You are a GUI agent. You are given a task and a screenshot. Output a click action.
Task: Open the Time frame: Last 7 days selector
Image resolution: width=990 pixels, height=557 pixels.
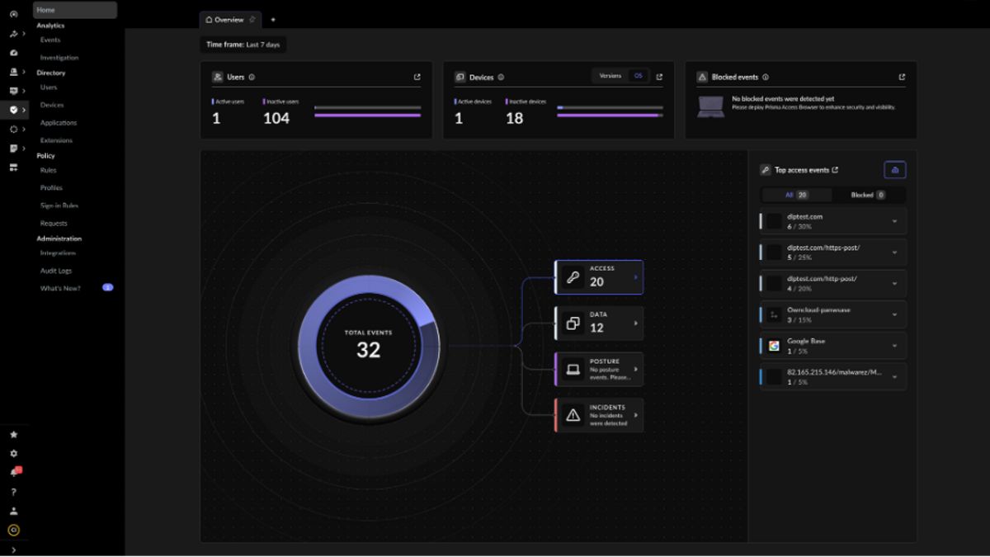coord(243,45)
